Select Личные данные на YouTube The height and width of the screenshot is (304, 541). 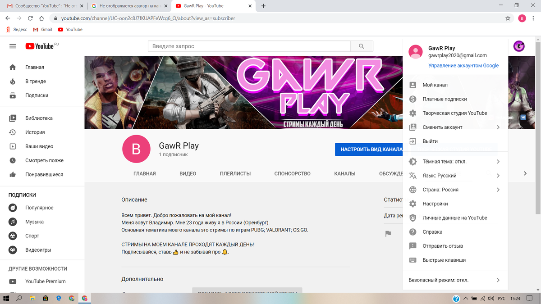click(x=455, y=218)
